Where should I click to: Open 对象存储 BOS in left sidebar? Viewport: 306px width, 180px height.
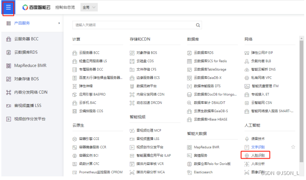[x=26, y=79]
